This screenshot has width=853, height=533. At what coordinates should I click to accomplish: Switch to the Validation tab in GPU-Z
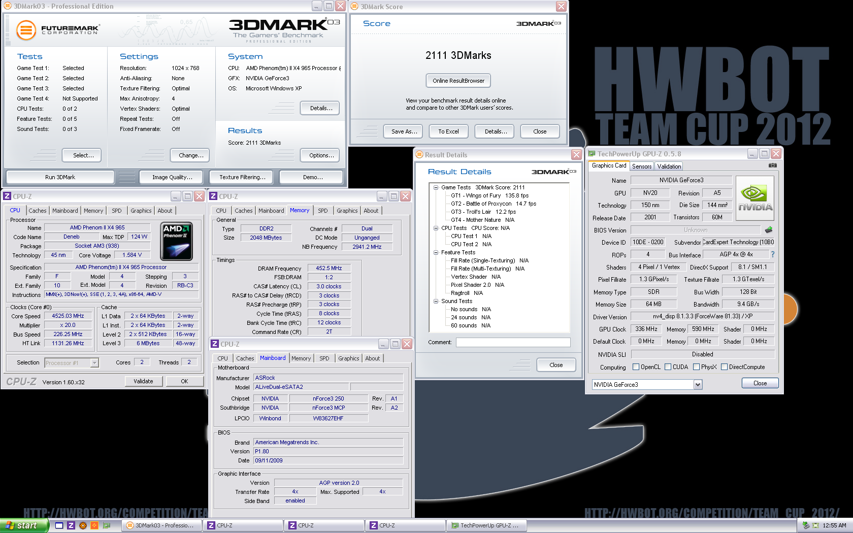click(669, 166)
